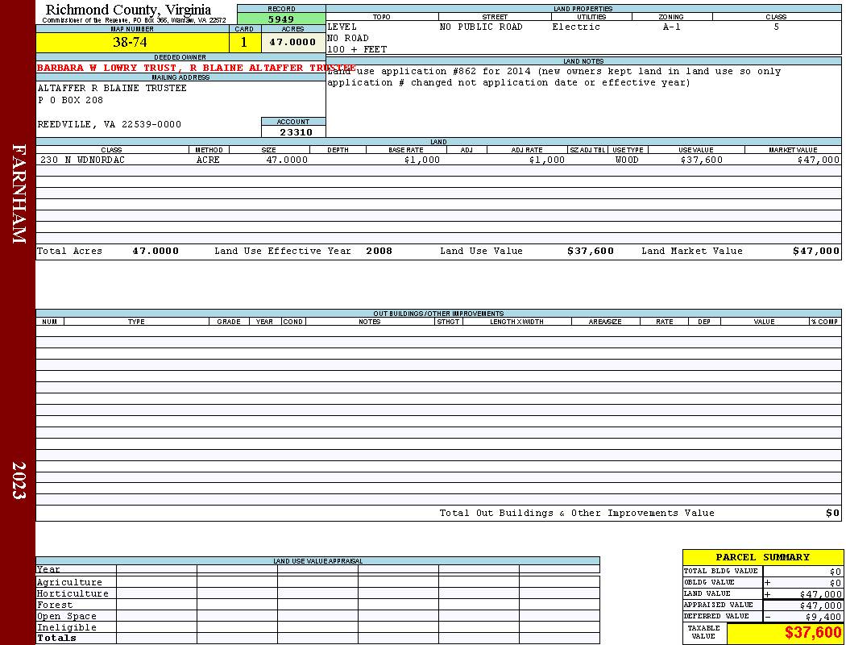
Task: Click the Forest row in appraisal table
Action: (x=317, y=605)
